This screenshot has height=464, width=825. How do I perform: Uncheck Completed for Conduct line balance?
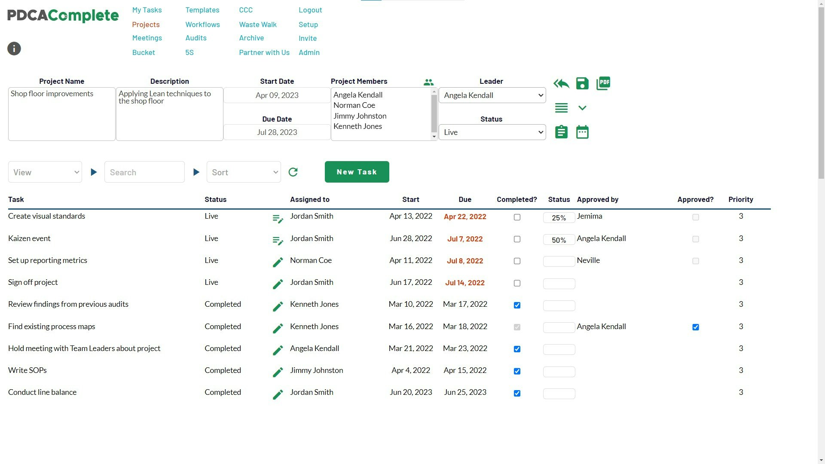tap(517, 394)
